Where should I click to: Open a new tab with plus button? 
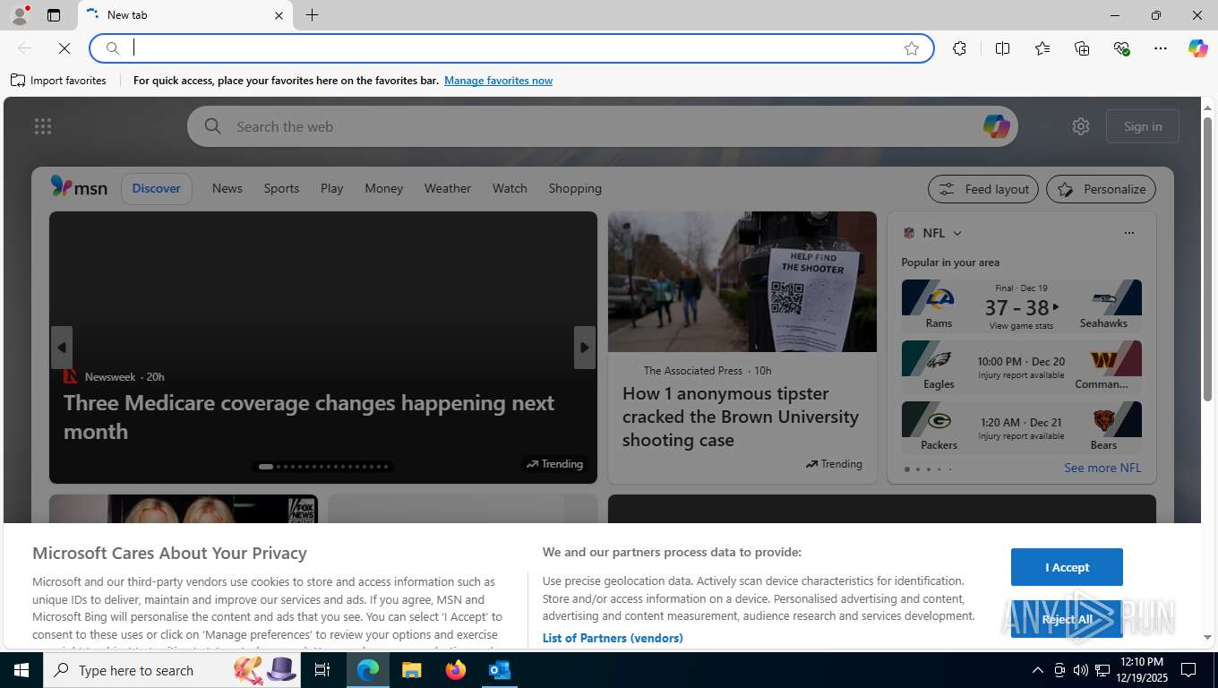pos(312,15)
